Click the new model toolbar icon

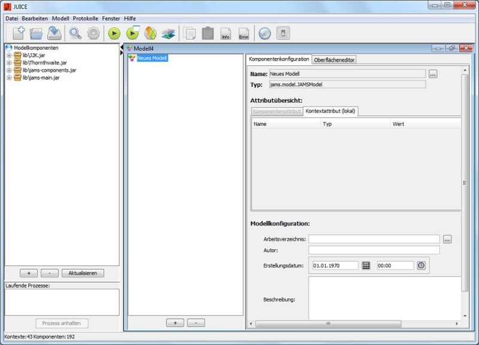19,34
